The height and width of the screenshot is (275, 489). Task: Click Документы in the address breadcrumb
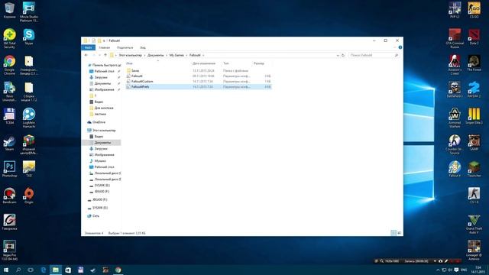[155, 55]
